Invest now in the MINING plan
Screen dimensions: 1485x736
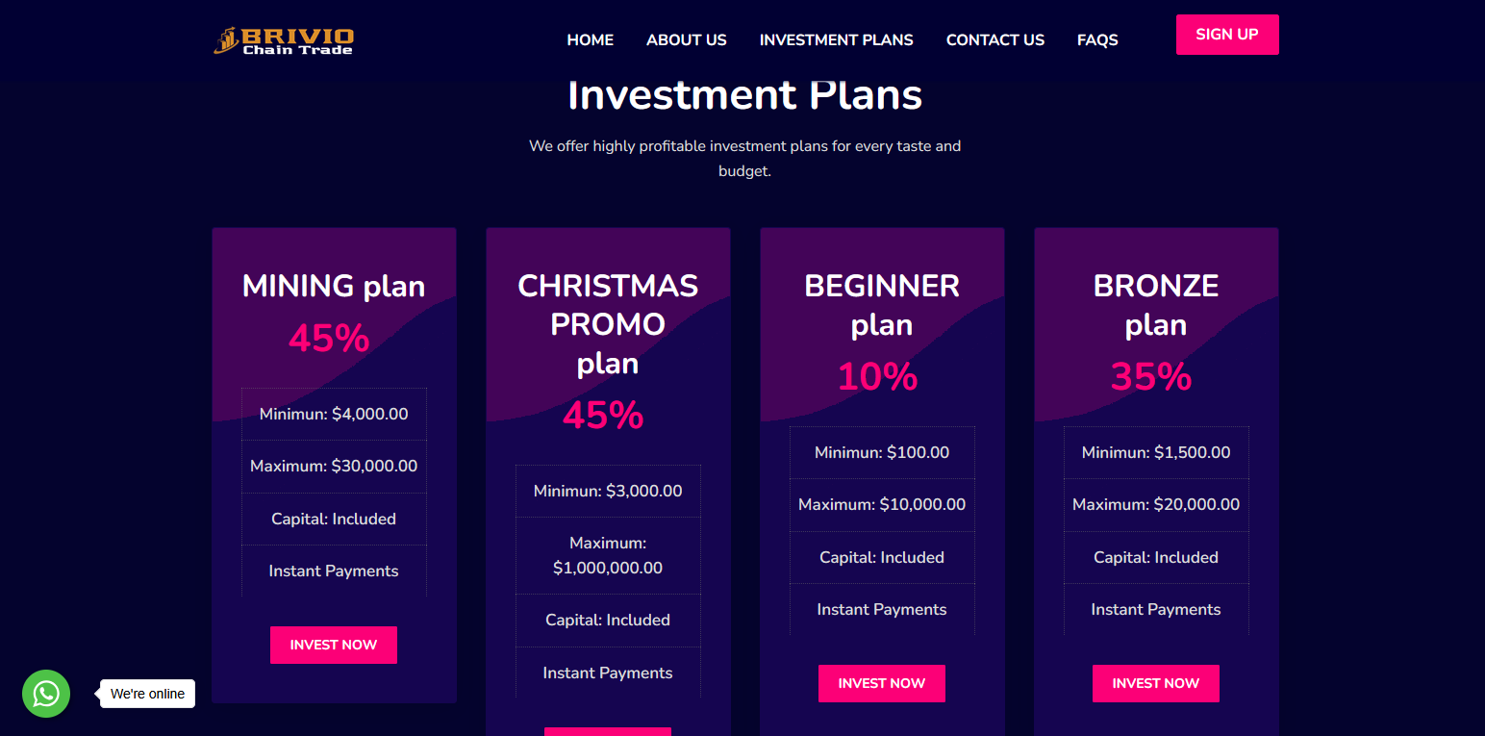(334, 645)
